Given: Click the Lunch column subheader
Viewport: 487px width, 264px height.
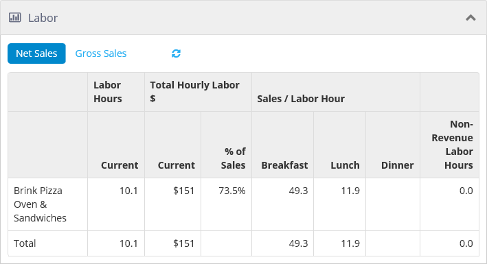Looking at the screenshot, I should (x=345, y=165).
